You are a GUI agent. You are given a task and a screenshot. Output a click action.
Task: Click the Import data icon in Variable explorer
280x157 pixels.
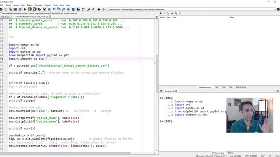click(161, 14)
